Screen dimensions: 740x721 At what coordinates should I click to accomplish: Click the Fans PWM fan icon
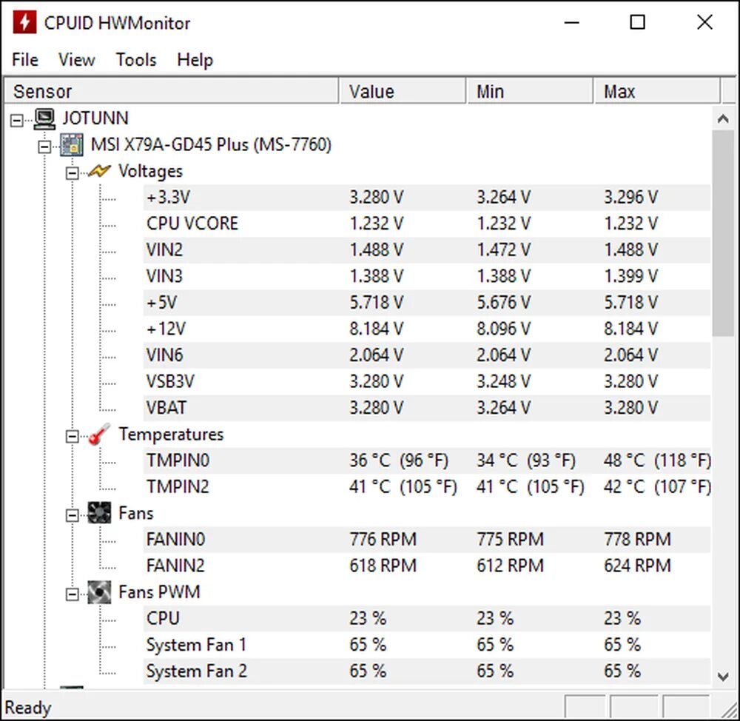pos(99,592)
